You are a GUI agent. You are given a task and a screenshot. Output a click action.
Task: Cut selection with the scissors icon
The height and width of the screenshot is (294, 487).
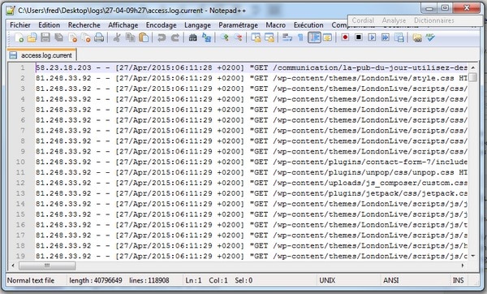(117, 38)
